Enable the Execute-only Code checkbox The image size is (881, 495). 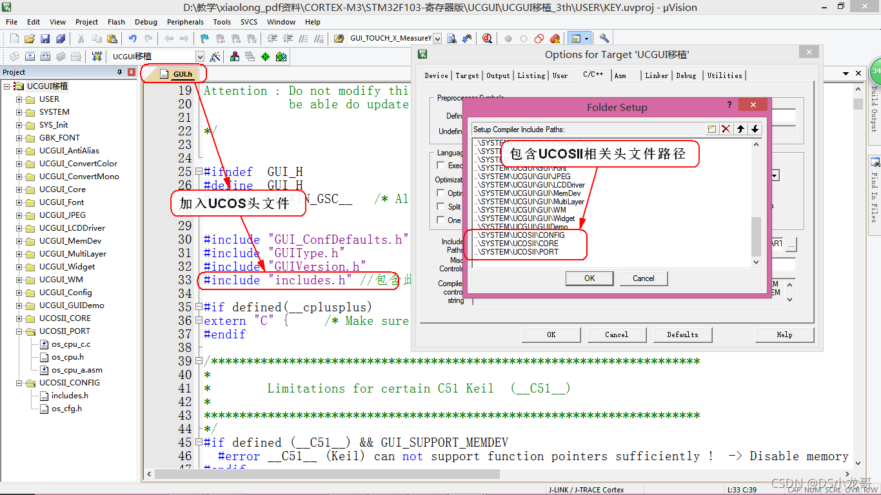pos(442,165)
